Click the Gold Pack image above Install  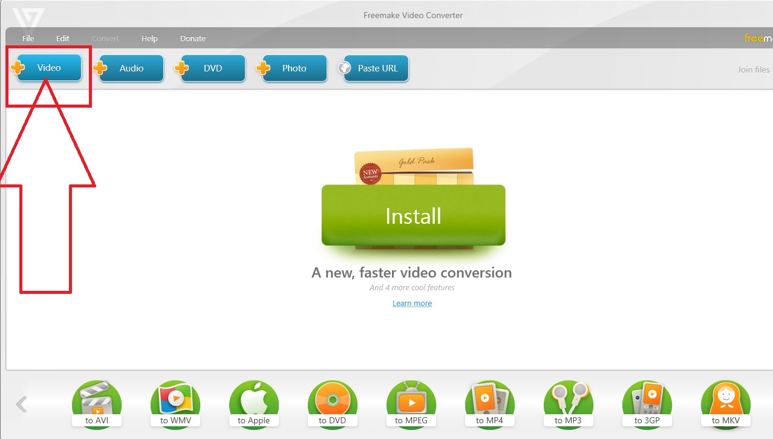pos(414,167)
